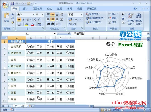Open the Excel Help question mark
Image resolution: width=151 pixels, height=112 pixels.
tap(135, 9)
